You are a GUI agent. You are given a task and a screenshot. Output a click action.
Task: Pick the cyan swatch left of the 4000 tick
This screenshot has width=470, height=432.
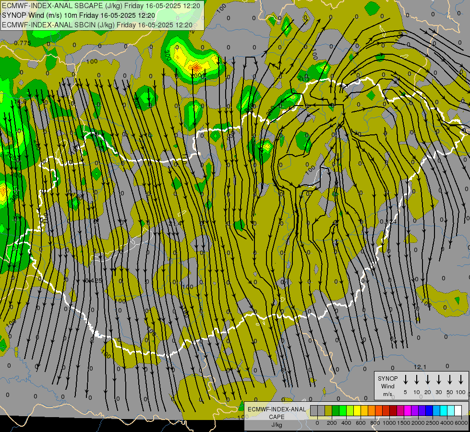point(443,411)
